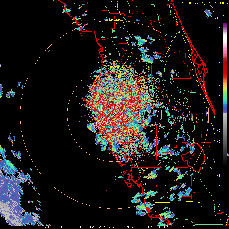This screenshot has height=229, width=229.
Task: Click the 0 value on the scale
Action: pyautogui.click(x=220, y=108)
